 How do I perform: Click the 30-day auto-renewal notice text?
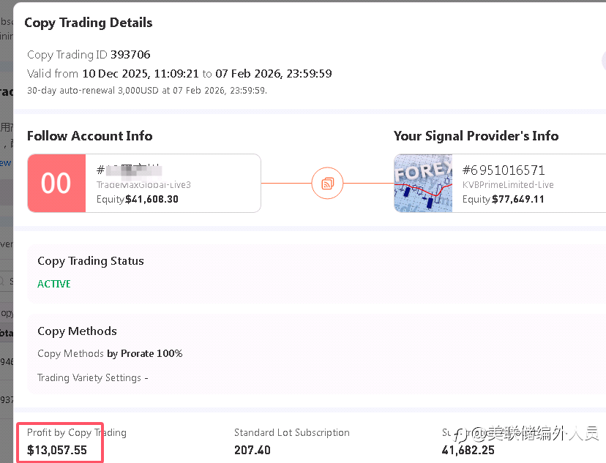pos(146,91)
